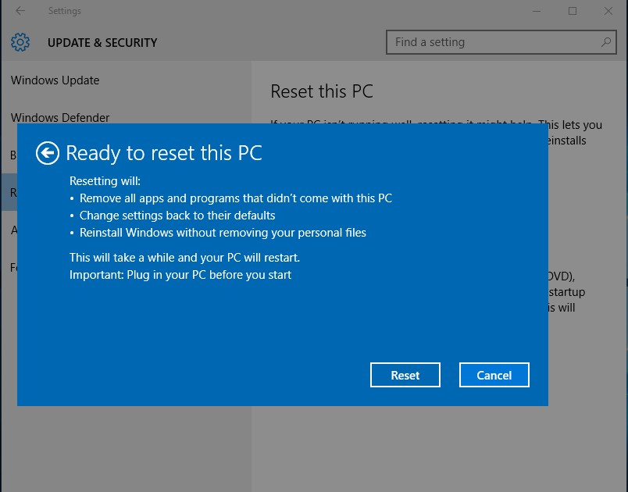The height and width of the screenshot is (492, 628).
Task: Click the Settings title in the title bar
Action: pyautogui.click(x=65, y=11)
